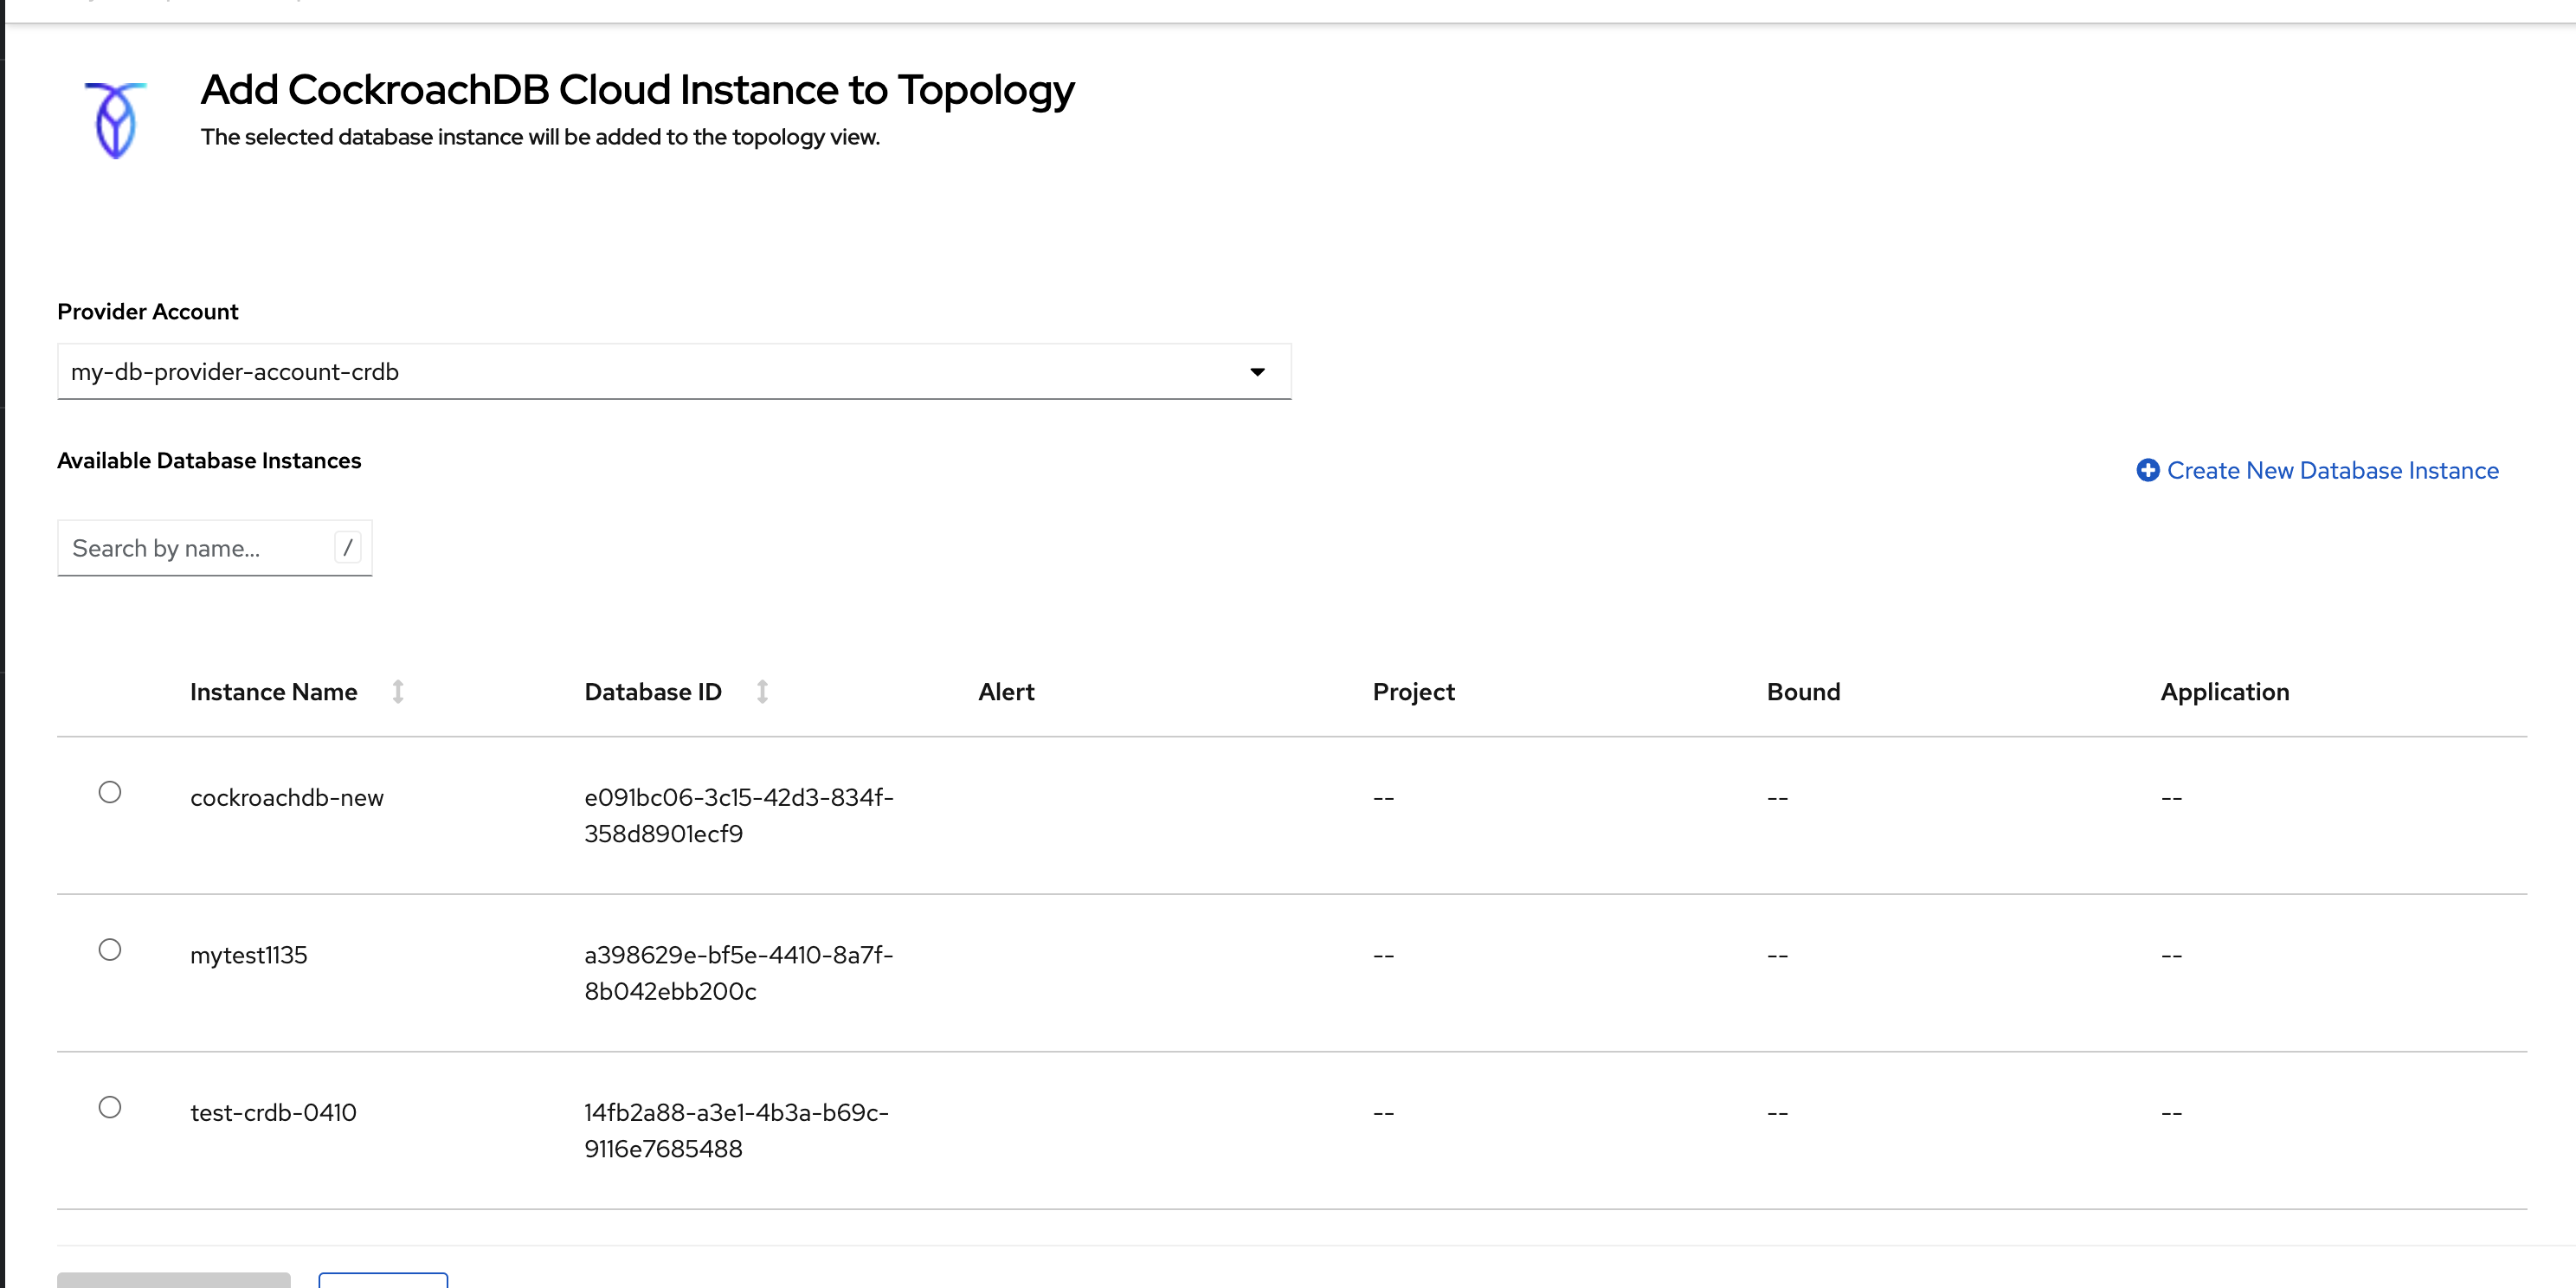This screenshot has width=2576, height=1288.
Task: Click the Instance Name column header
Action: tap(273, 692)
